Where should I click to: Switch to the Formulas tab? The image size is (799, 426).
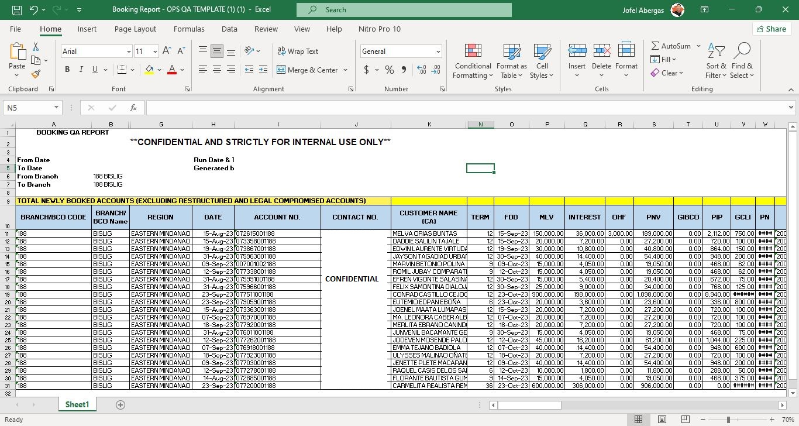(189, 29)
